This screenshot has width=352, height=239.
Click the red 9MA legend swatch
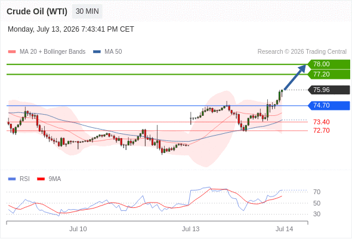click(41, 179)
